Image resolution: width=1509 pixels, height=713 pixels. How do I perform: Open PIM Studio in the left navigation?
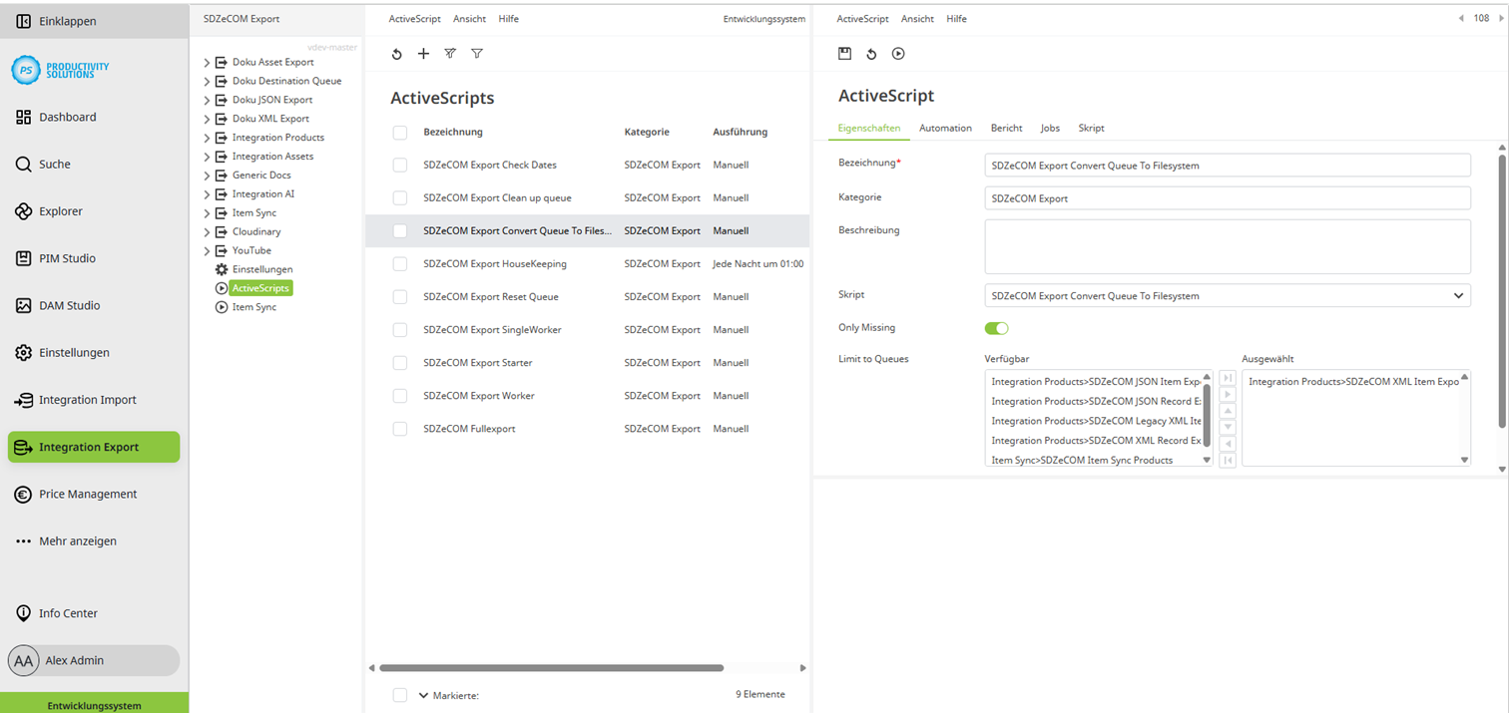click(x=64, y=257)
